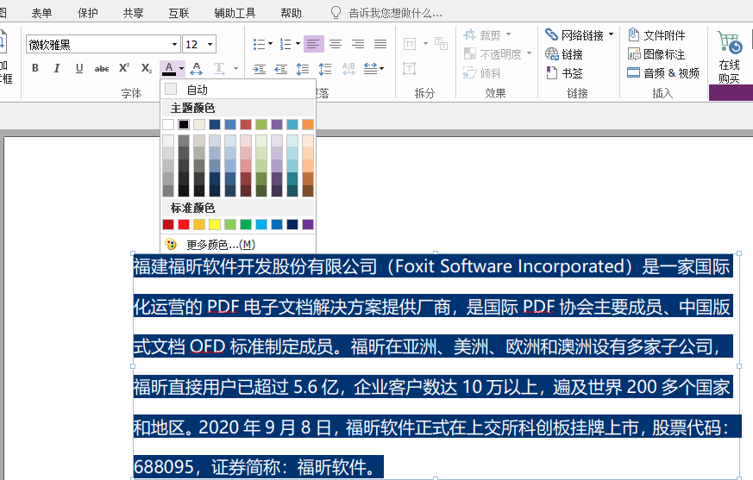The height and width of the screenshot is (480, 753).
Task: Open the 互联 tab
Action: click(x=179, y=13)
